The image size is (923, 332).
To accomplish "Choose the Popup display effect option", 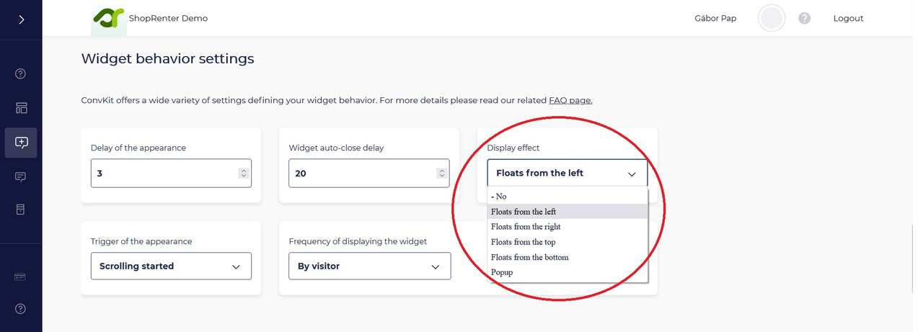I will [x=503, y=272].
